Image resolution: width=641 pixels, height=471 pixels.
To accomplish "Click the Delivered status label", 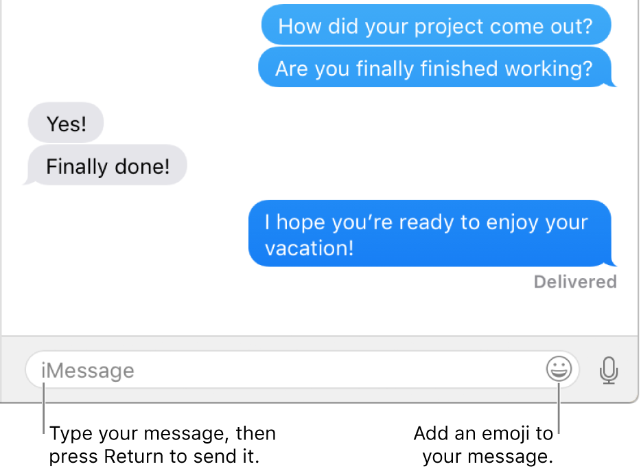I will pyautogui.click(x=575, y=282).
